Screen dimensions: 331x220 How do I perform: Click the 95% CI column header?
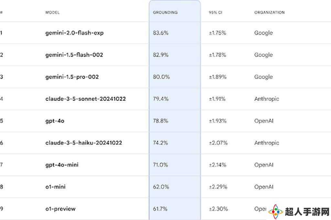tap(216, 13)
